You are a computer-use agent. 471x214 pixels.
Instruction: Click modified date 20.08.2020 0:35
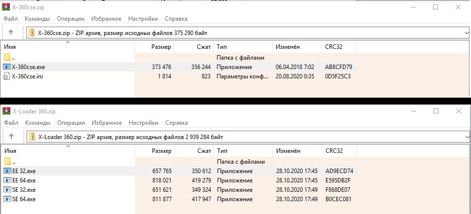point(295,76)
